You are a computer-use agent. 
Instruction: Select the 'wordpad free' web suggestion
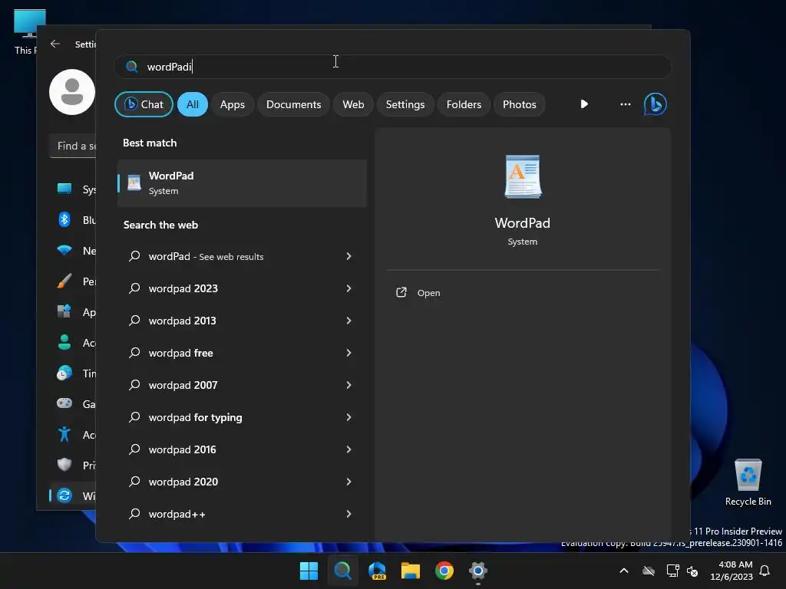[242, 353]
